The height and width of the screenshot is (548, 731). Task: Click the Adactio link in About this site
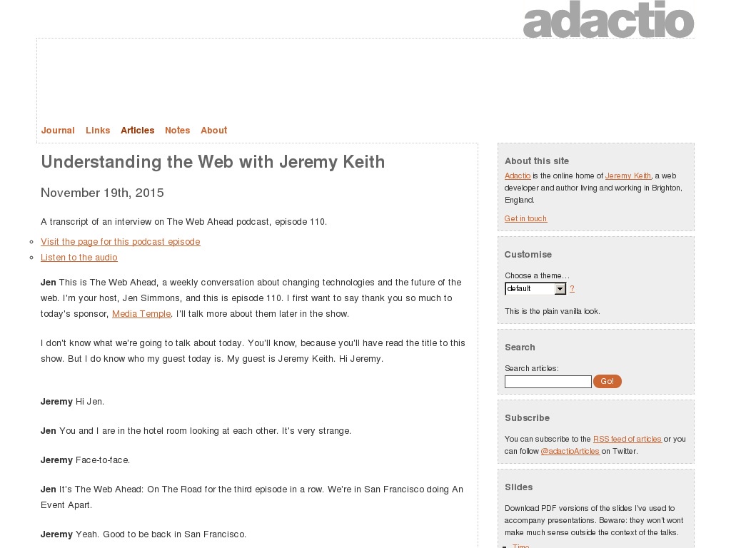(518, 176)
